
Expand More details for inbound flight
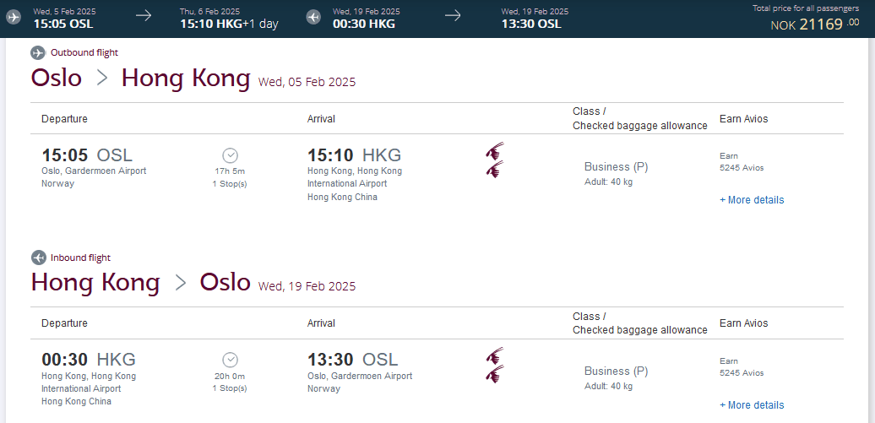751,405
